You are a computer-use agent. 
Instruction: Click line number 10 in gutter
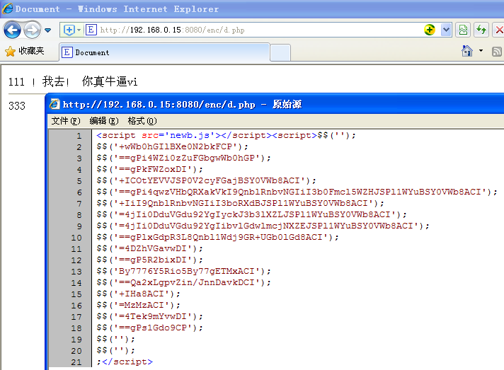[76, 238]
